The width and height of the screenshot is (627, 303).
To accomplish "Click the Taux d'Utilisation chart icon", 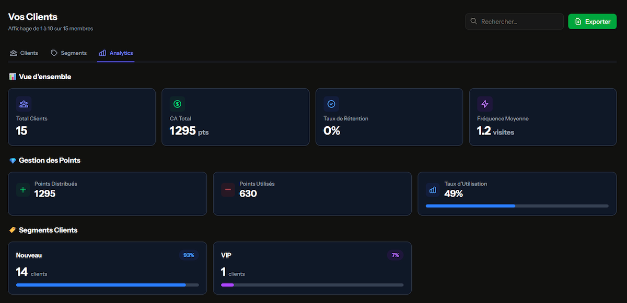I will [x=433, y=190].
